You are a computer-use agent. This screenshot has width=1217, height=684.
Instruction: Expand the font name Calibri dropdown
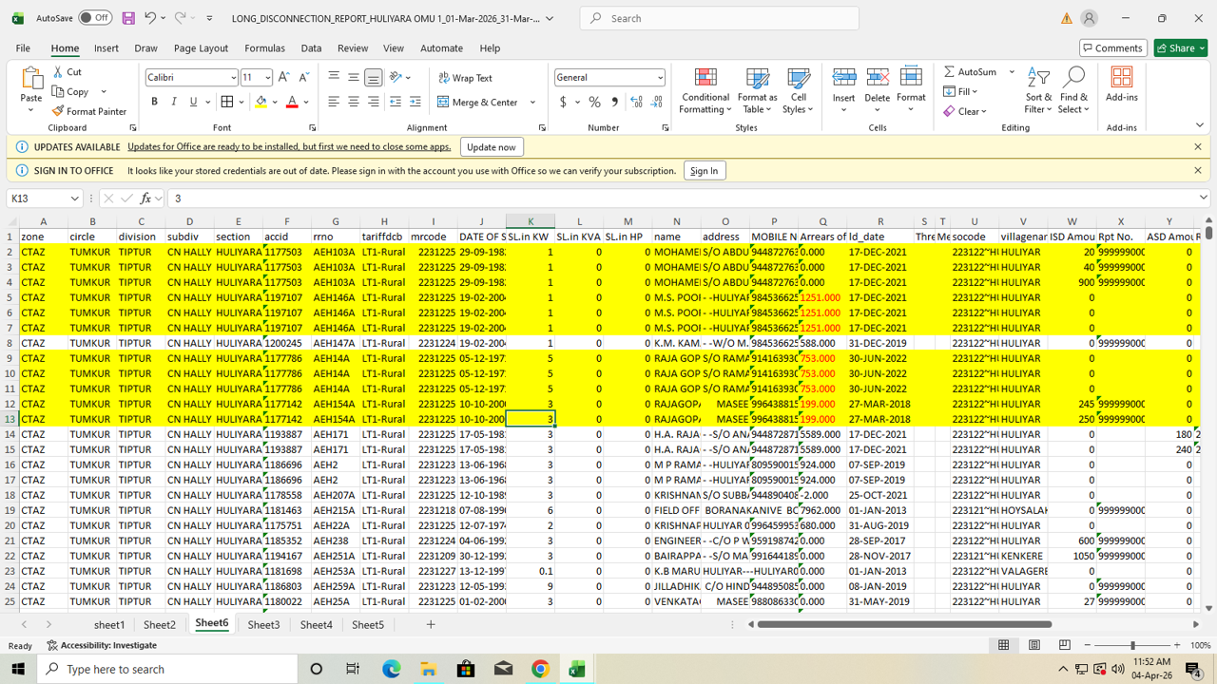(x=233, y=78)
